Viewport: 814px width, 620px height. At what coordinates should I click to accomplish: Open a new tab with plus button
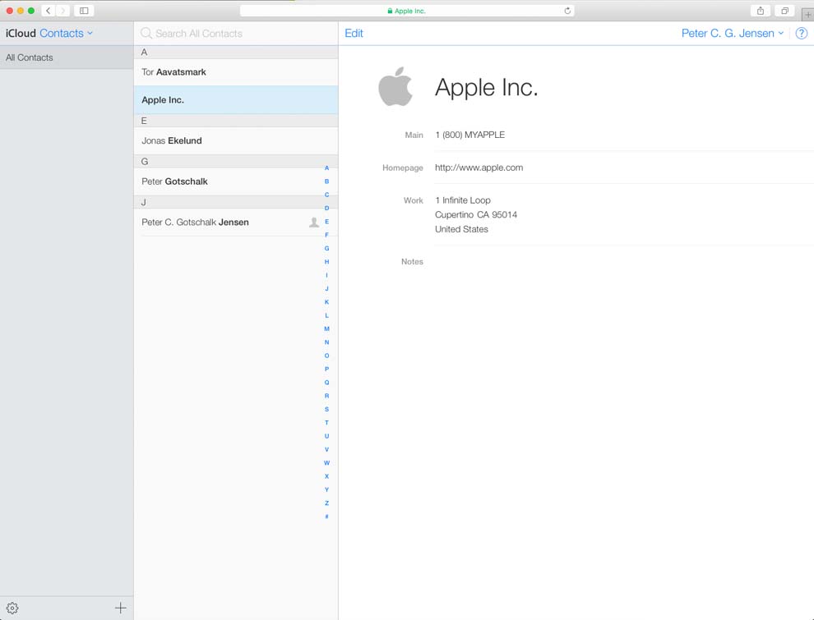807,15
